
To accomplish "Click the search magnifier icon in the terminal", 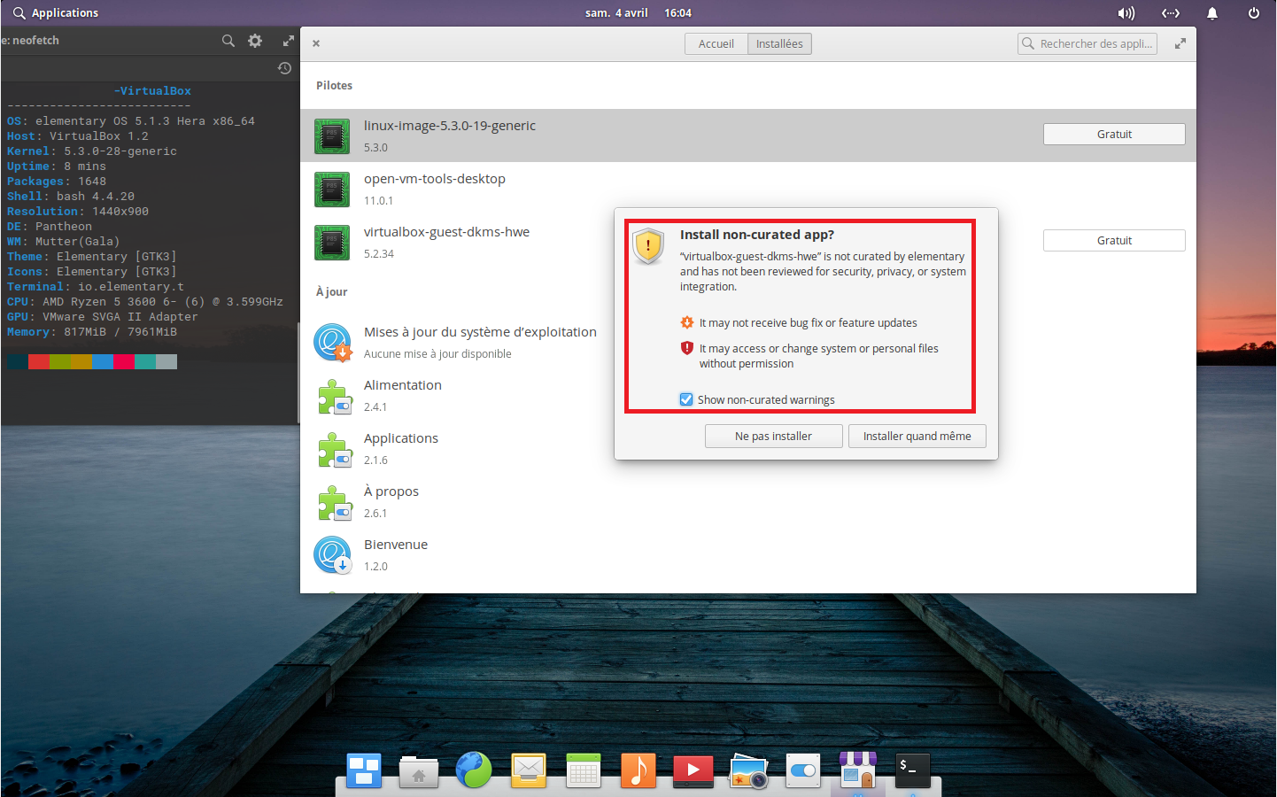I will [x=228, y=41].
